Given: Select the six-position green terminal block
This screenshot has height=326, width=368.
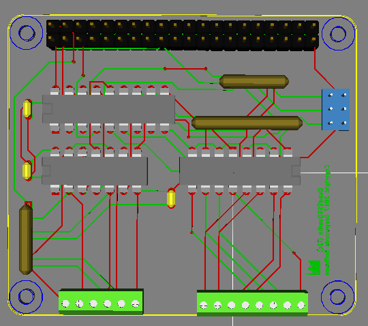Looking at the screenshot, I should tap(101, 302).
